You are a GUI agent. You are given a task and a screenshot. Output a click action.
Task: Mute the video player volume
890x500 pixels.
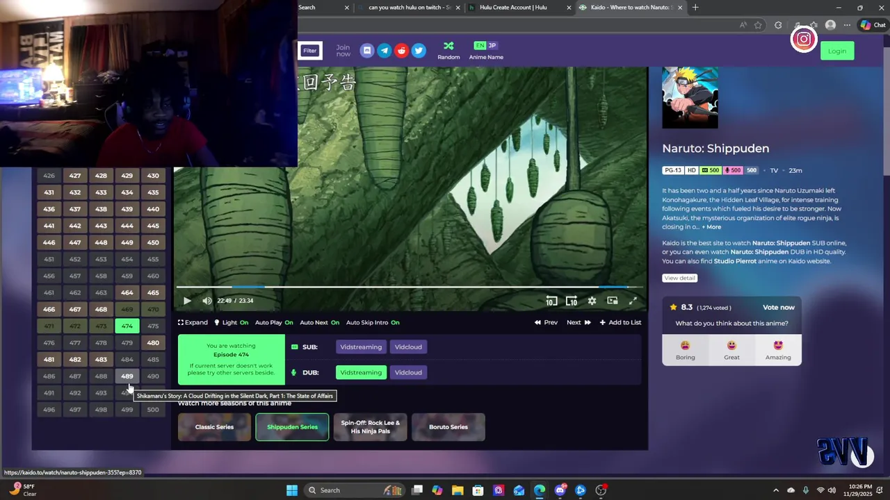207,301
